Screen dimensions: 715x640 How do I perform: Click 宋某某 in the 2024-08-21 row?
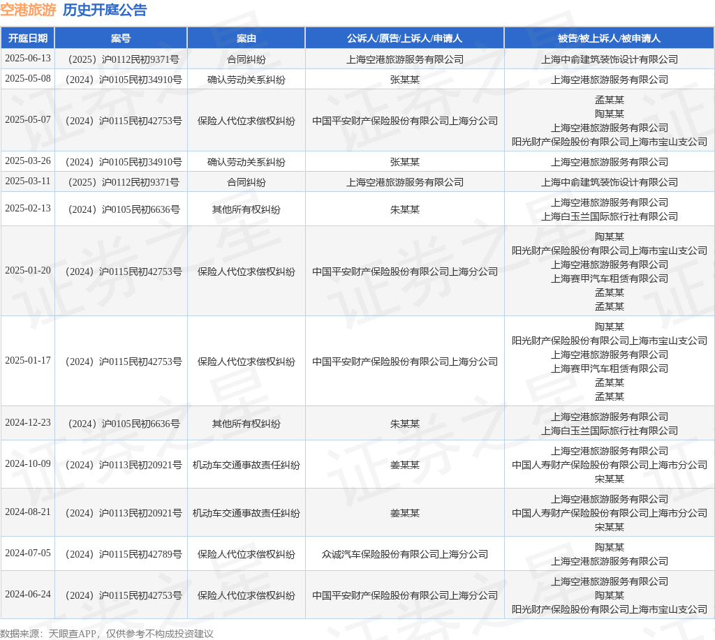coord(610,527)
